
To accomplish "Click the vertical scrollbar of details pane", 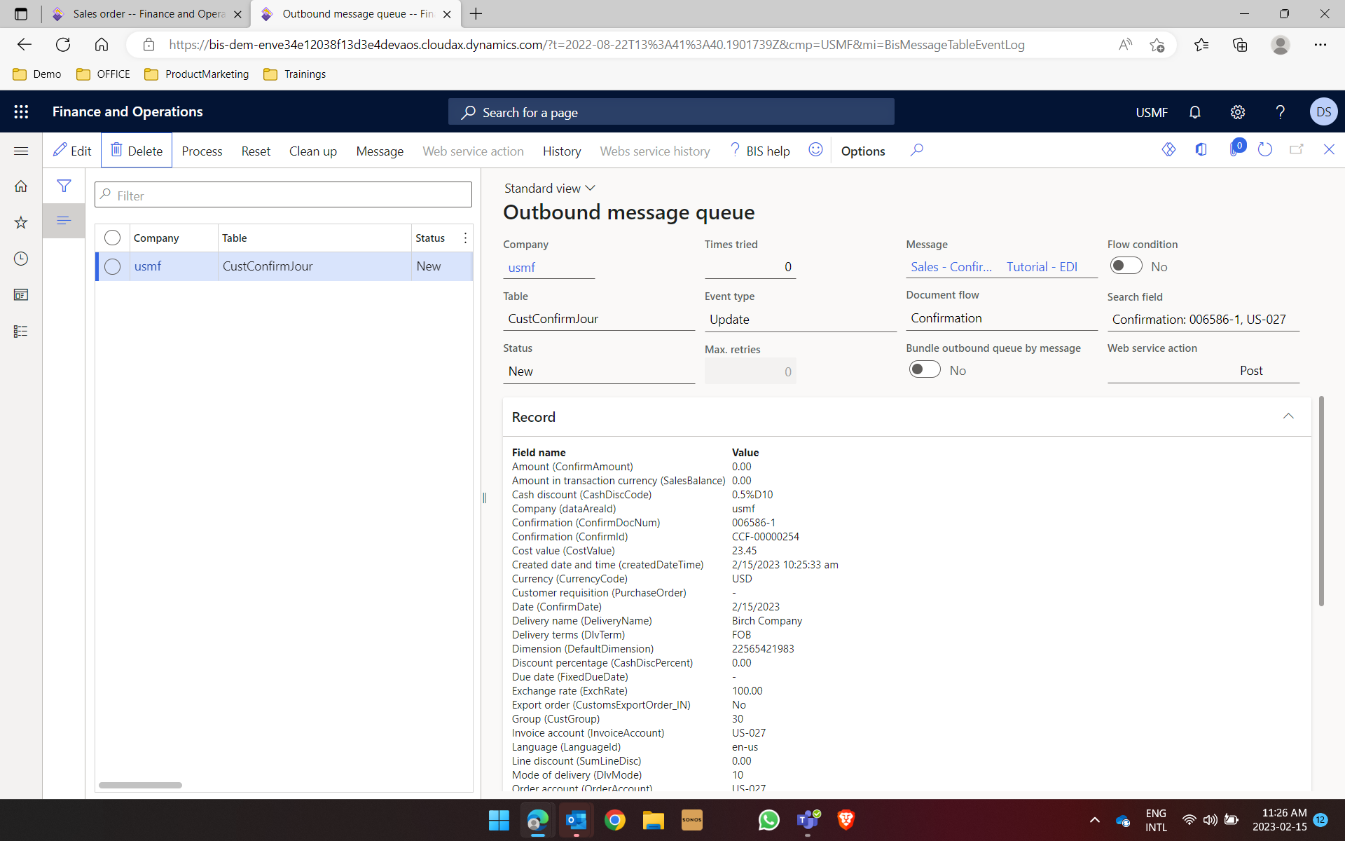I will coord(1321,501).
